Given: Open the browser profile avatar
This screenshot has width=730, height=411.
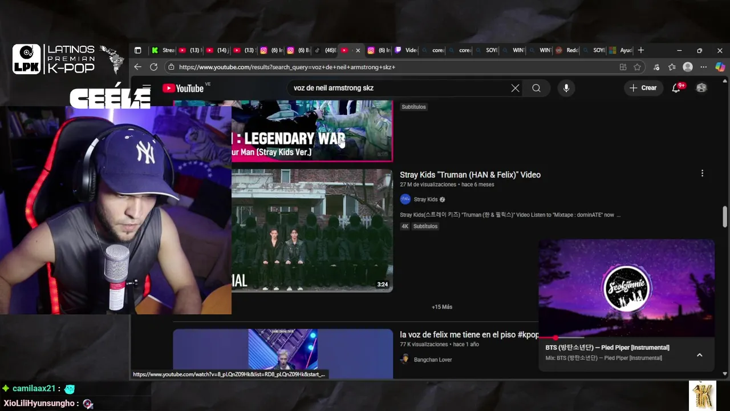Looking at the screenshot, I should coord(688,67).
